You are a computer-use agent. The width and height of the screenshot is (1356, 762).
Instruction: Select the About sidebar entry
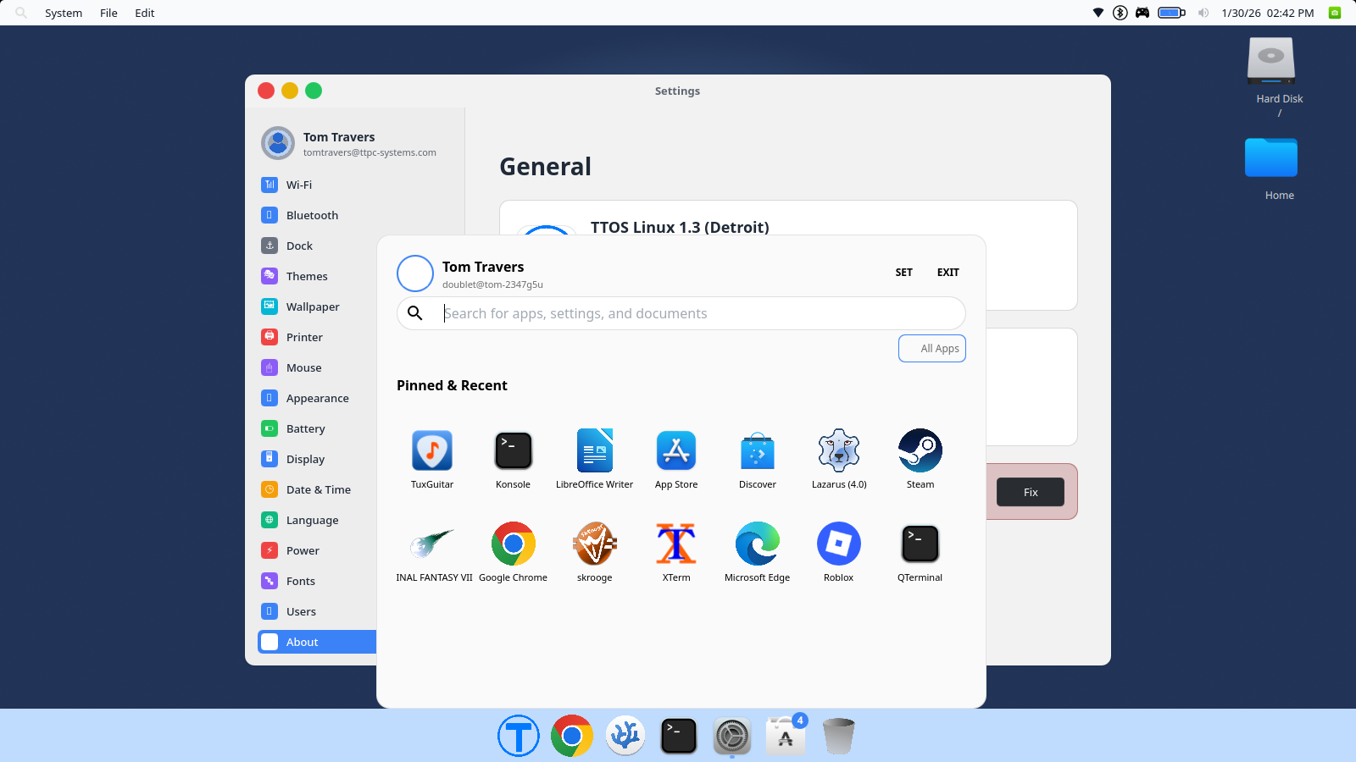[317, 642]
